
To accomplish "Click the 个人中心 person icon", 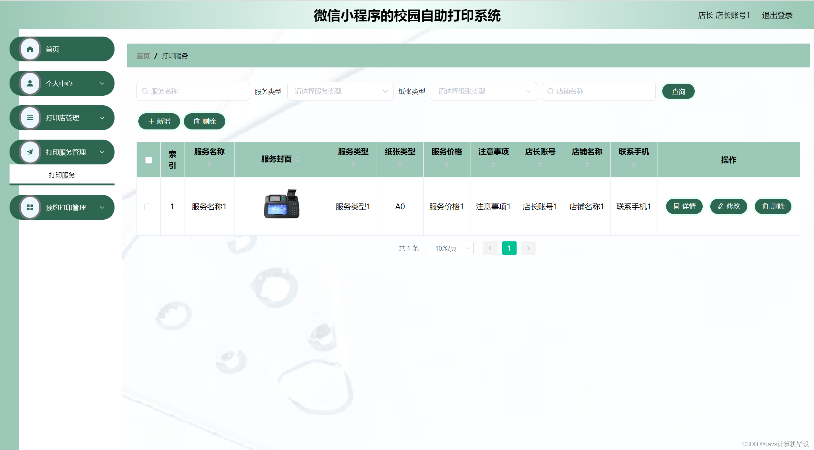I will (x=30, y=83).
